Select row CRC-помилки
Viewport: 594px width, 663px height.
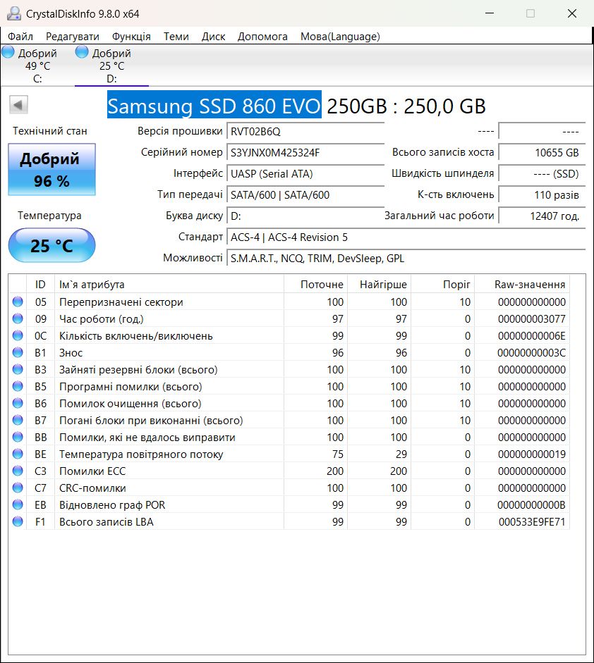(289, 488)
